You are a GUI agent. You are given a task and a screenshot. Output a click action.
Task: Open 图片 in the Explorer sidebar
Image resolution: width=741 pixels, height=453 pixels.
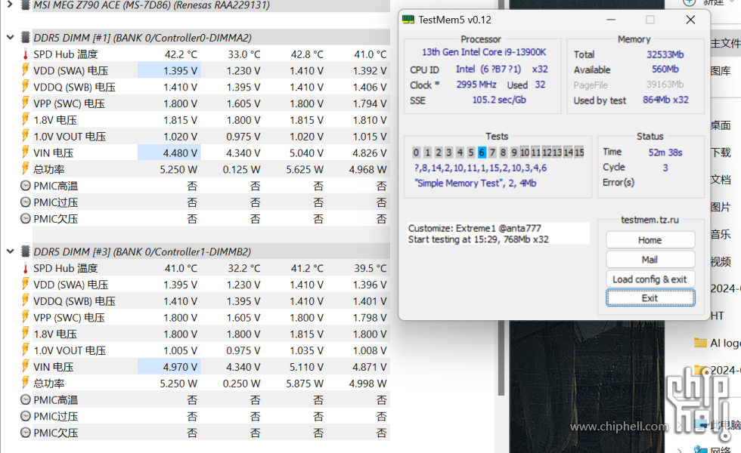(721, 207)
